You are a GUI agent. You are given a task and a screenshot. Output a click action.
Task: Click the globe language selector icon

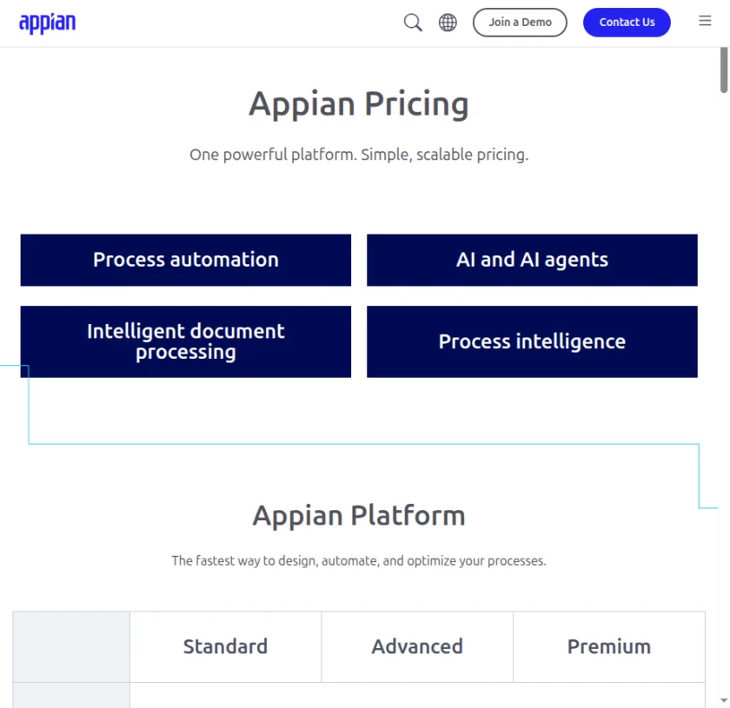[448, 22]
